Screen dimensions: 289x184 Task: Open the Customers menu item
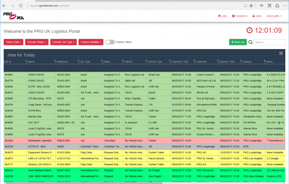[x=239, y=16]
